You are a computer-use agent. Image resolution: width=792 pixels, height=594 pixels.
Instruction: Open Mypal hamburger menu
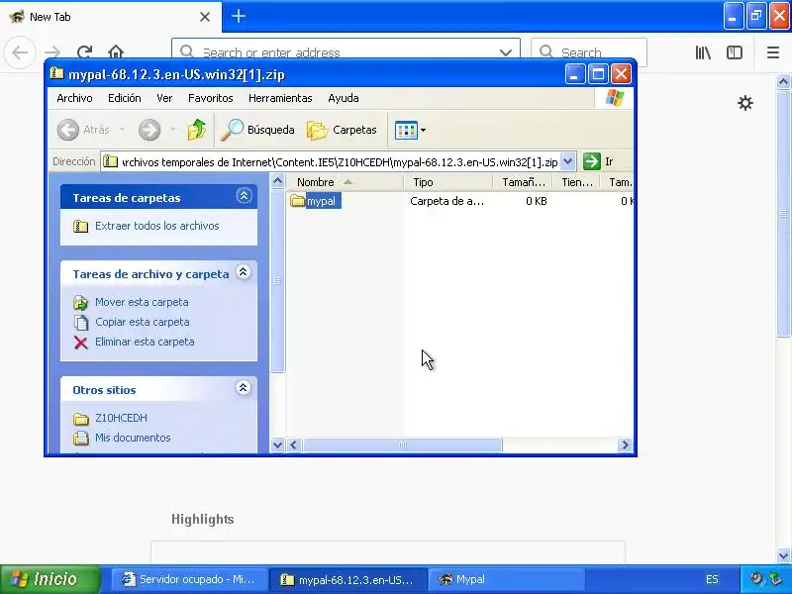tap(773, 52)
